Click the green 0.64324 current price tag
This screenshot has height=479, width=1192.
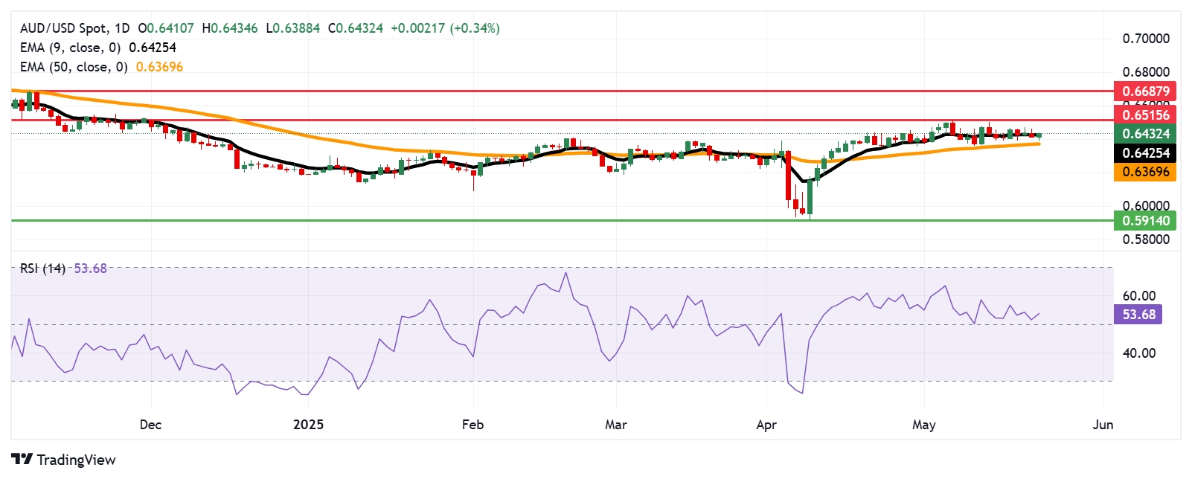tap(1145, 134)
